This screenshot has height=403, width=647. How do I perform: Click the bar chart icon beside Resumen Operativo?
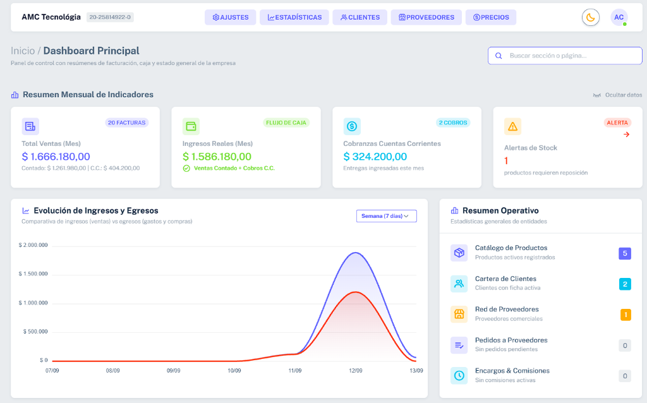coord(455,210)
